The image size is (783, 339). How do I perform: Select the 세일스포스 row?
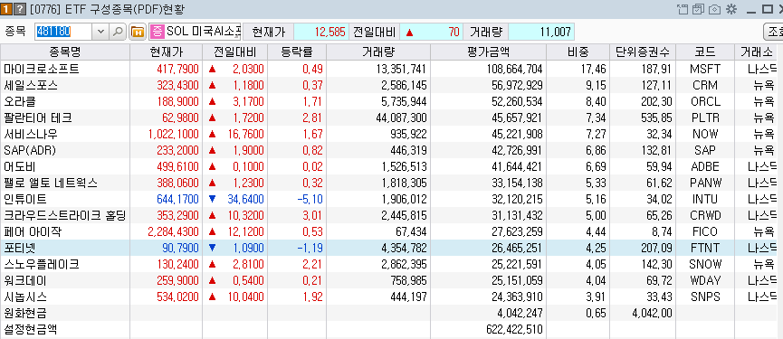coord(388,85)
